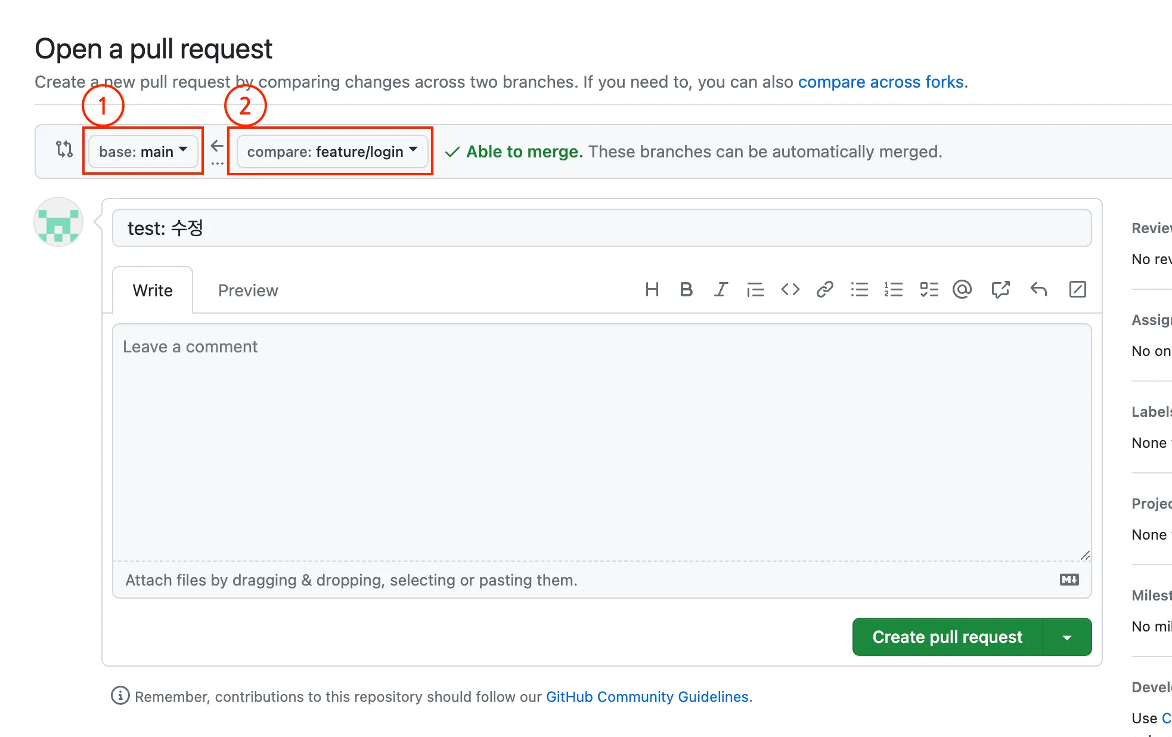This screenshot has width=1172, height=737.
Task: Reference an issue or pull request
Action: pyautogui.click(x=1000, y=290)
